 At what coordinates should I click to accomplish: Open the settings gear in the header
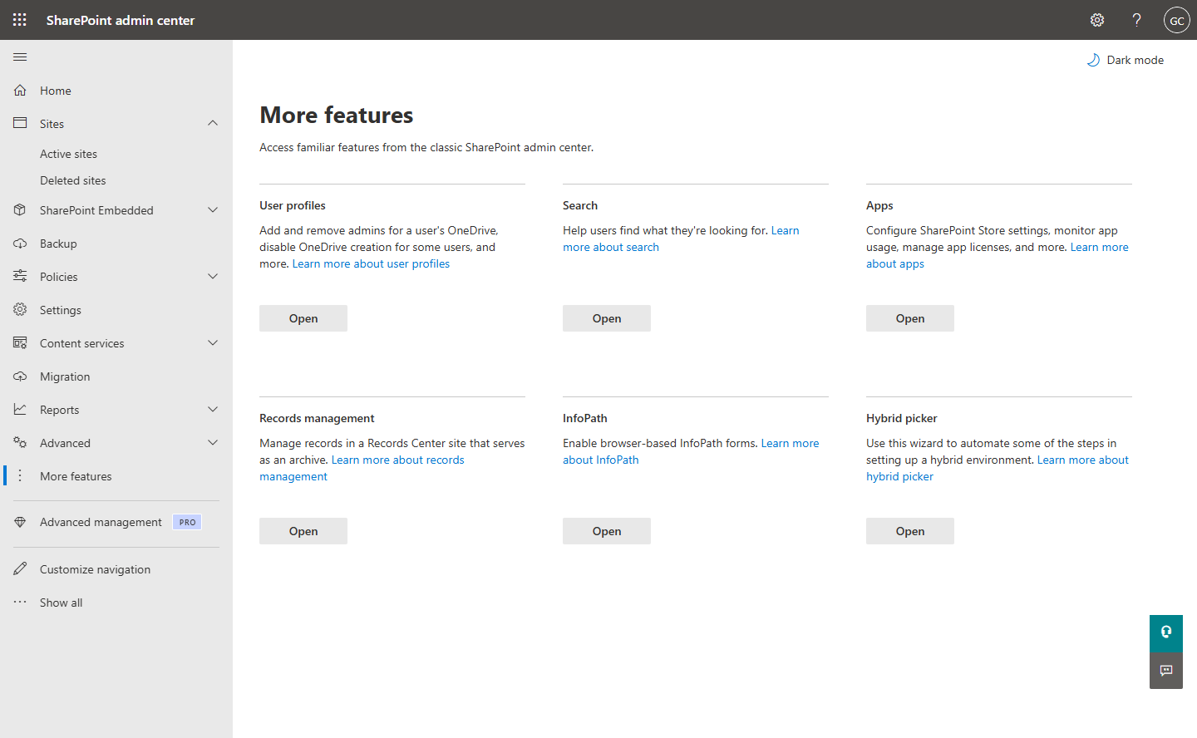tap(1097, 20)
